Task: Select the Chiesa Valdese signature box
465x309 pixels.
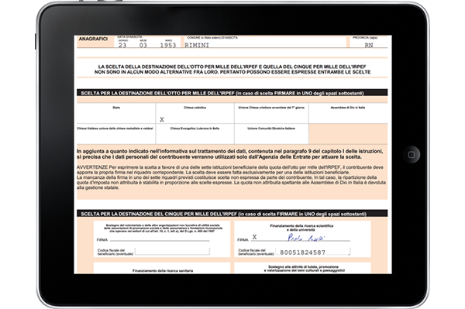Action: coord(116,134)
